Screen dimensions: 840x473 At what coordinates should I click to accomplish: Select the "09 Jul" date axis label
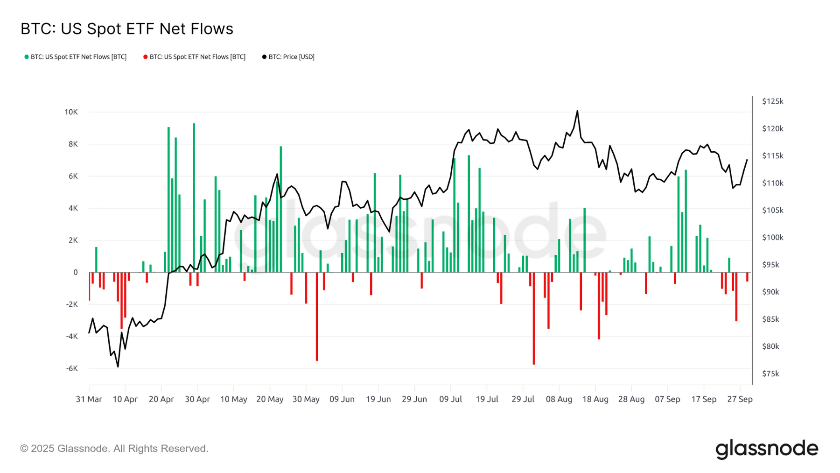pyautogui.click(x=450, y=399)
